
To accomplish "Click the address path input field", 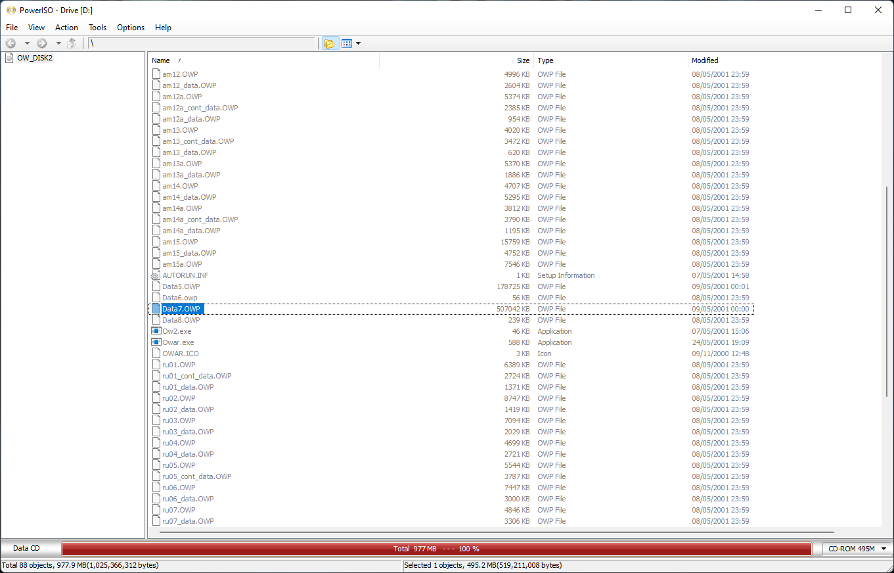I will (201, 43).
